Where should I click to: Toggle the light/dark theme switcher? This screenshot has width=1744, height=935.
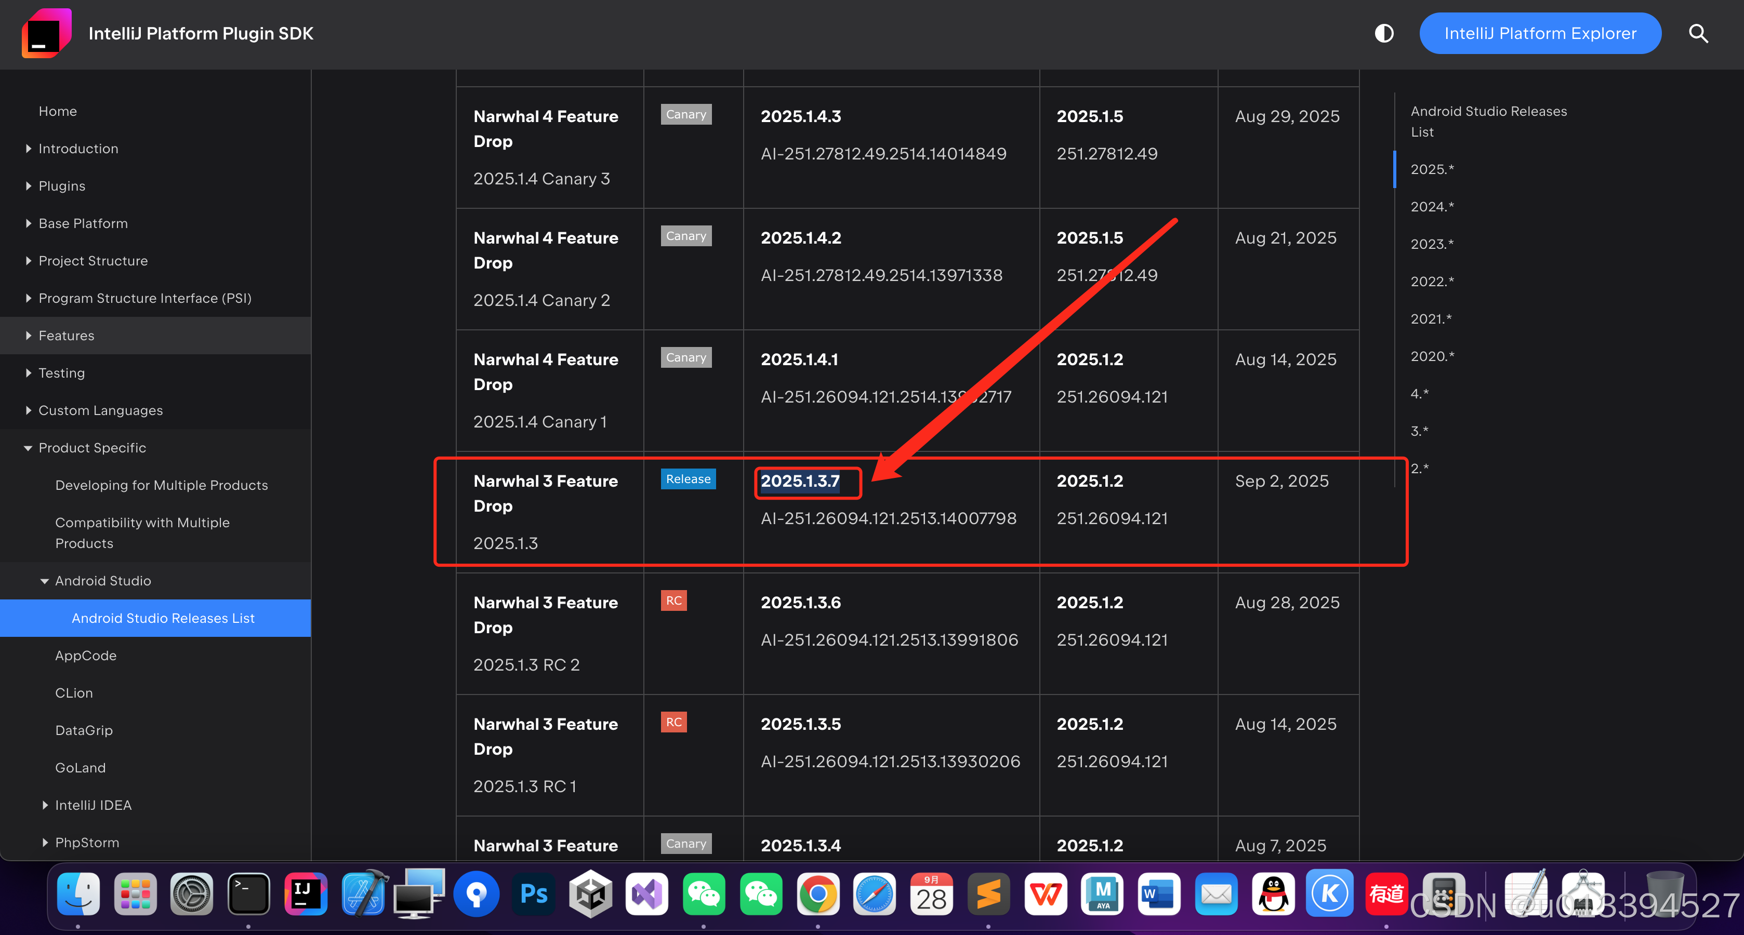[1384, 33]
